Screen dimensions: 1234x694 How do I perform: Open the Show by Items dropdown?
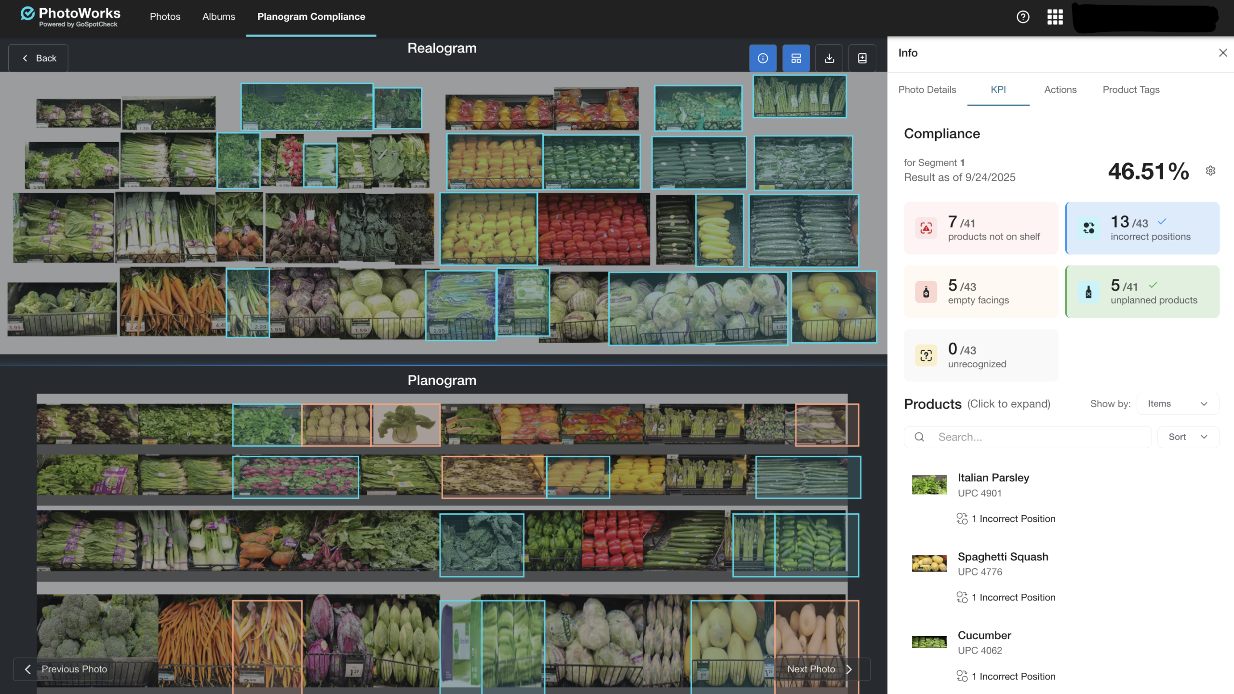(1177, 404)
